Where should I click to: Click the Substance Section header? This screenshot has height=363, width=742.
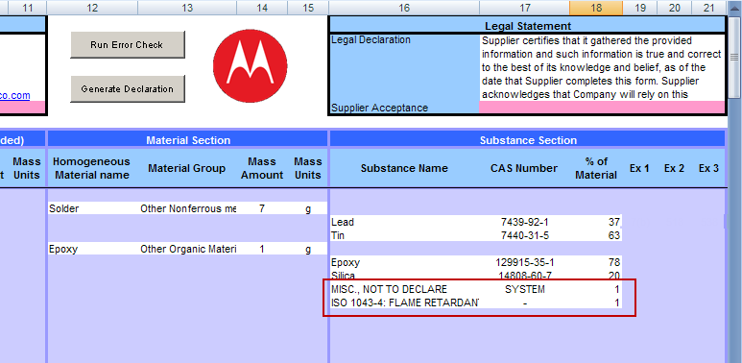(528, 140)
